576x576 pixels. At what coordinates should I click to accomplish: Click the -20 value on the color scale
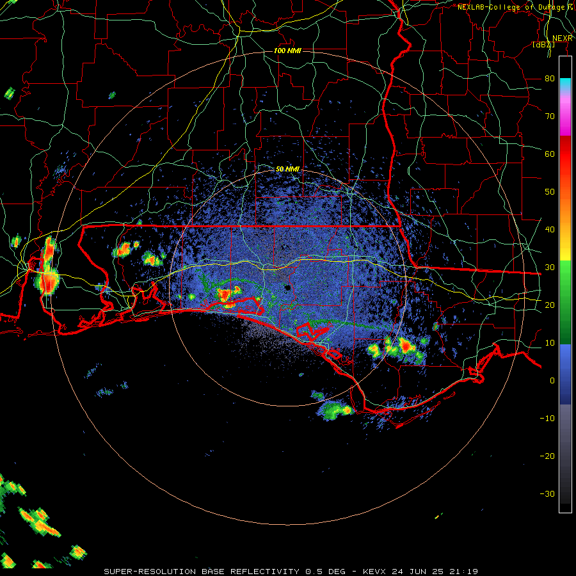coord(547,456)
